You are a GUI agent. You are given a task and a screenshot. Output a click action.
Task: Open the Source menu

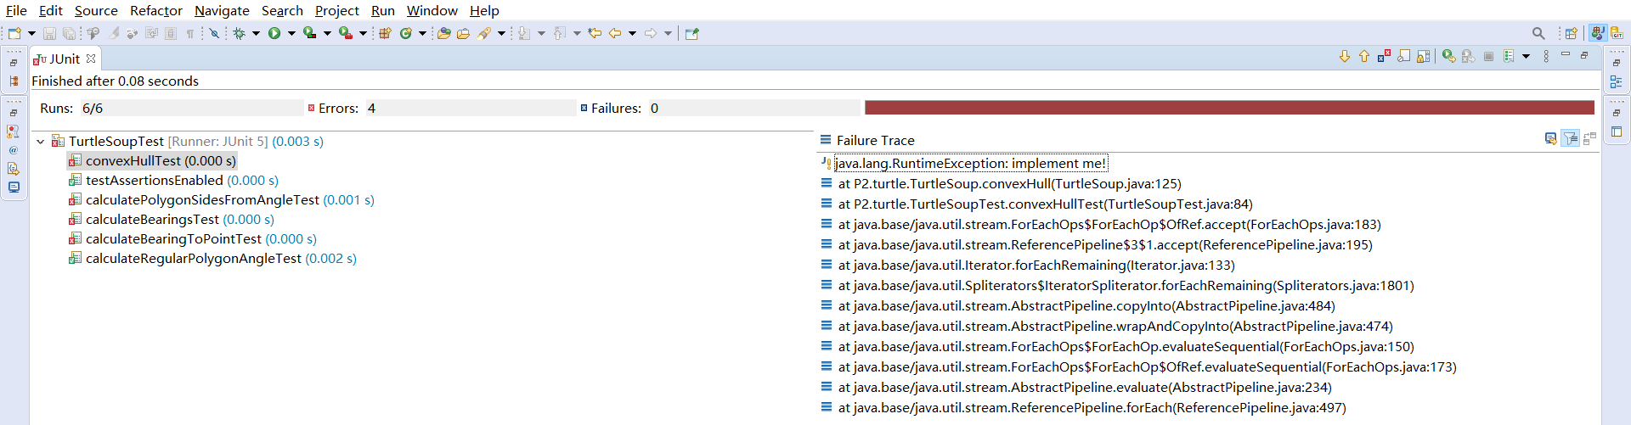click(x=96, y=10)
